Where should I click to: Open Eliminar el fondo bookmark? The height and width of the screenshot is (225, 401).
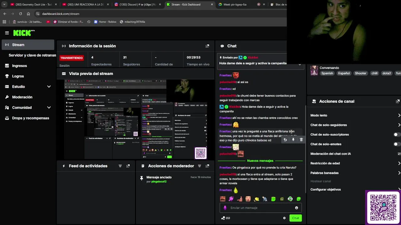click(68, 22)
